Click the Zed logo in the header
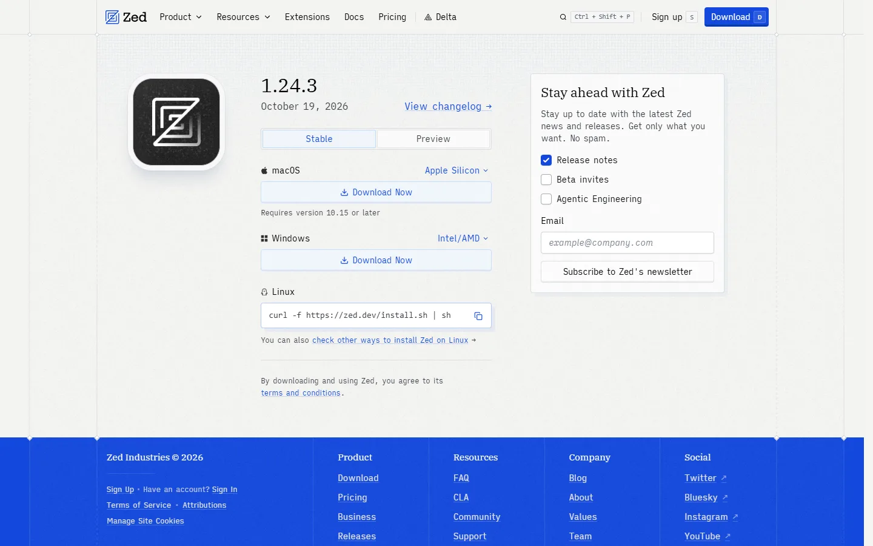The width and height of the screenshot is (873, 546). pyautogui.click(x=126, y=17)
